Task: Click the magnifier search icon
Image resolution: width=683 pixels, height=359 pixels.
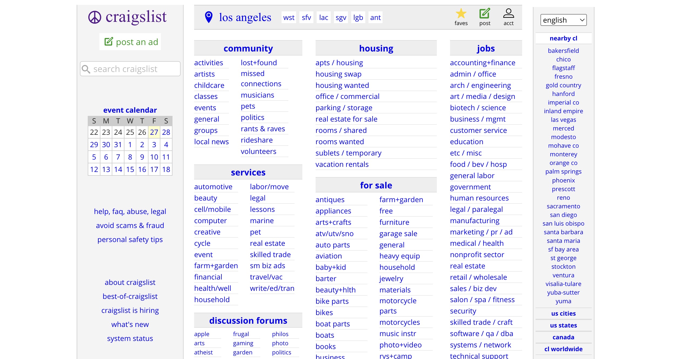Action: (86, 69)
